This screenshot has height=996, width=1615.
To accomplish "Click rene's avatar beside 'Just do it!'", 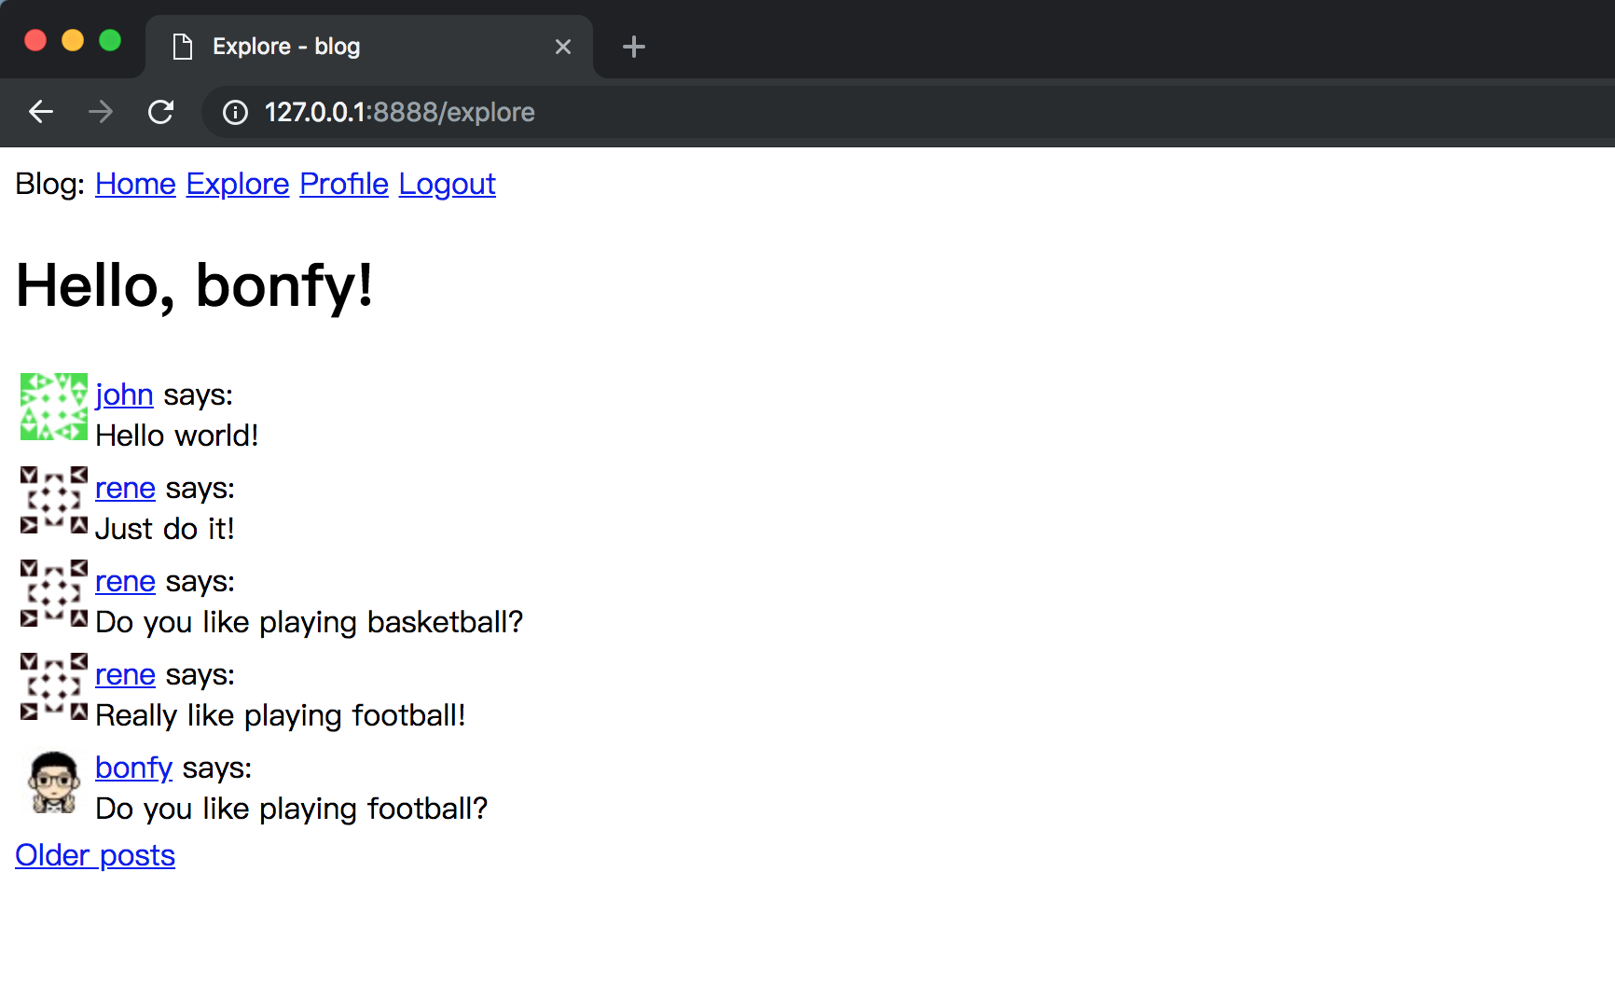I will pos(54,500).
